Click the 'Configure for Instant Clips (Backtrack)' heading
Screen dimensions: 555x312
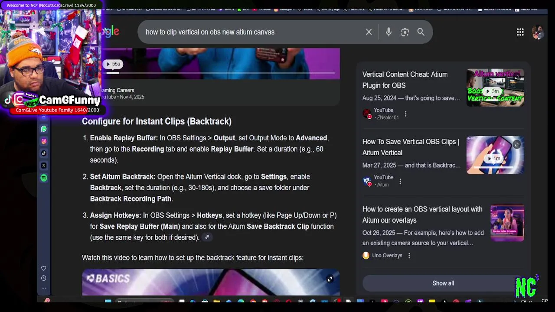[157, 121]
